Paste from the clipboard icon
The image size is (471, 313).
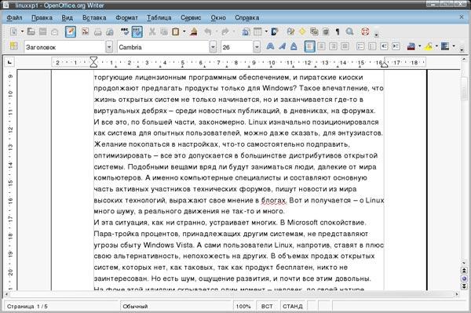175,31
